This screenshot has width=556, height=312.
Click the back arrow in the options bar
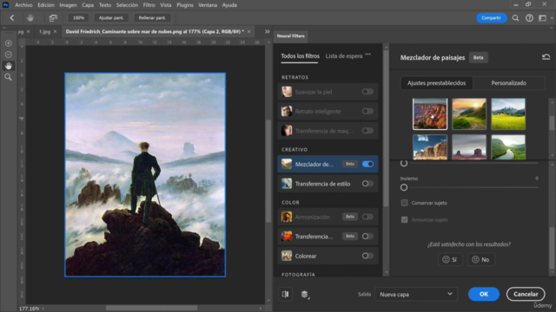pos(12,17)
